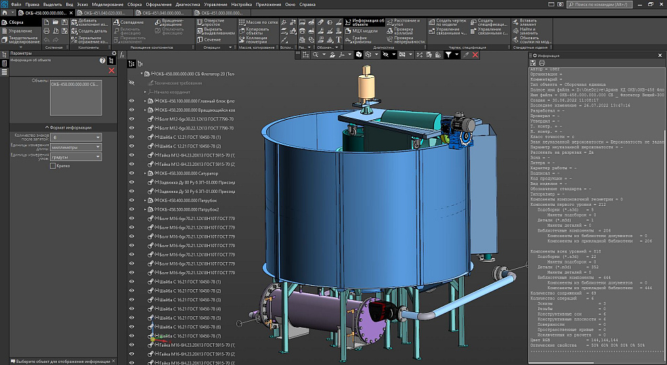The width and height of the screenshot is (667, 365).
Task: Click the Проверка коллизий tool
Action: 404,30
